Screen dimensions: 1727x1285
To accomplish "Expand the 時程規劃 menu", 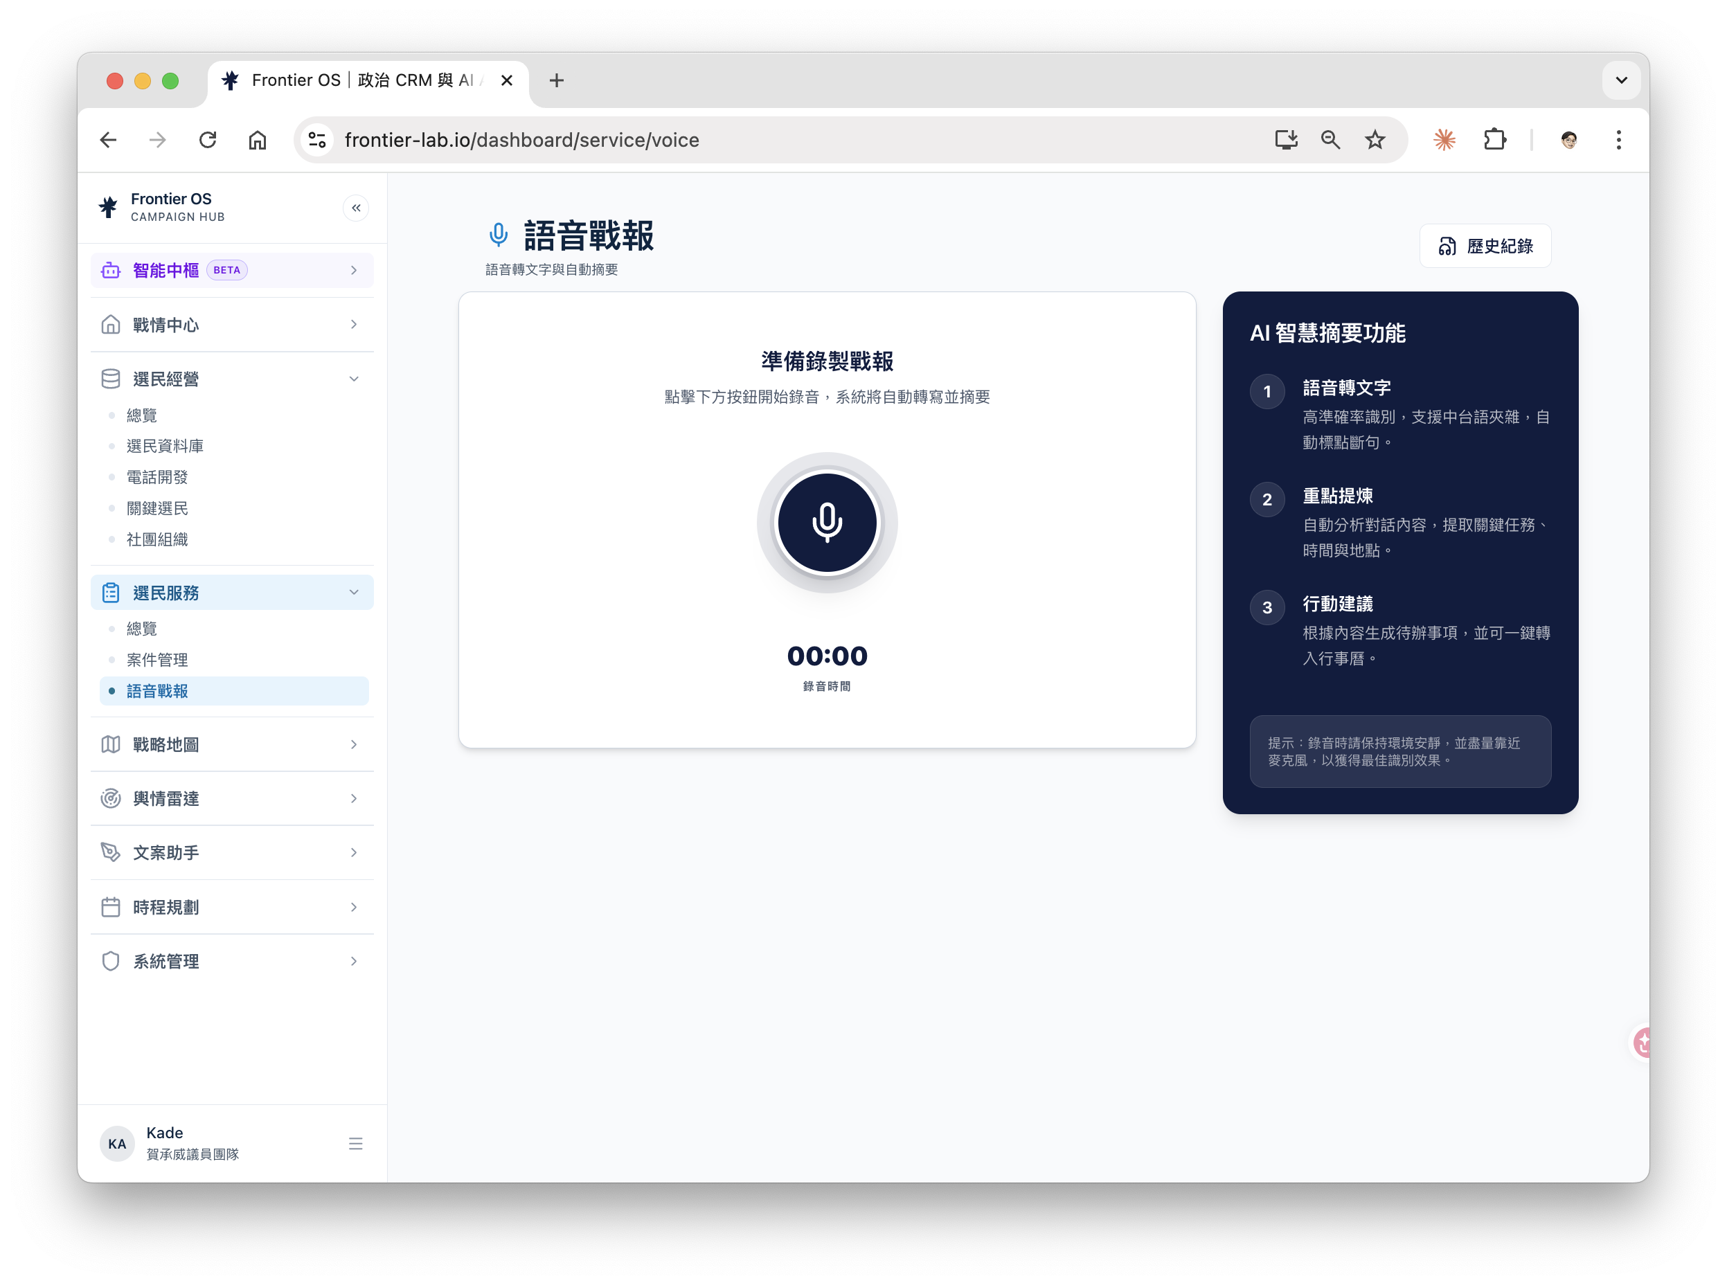I will [232, 907].
